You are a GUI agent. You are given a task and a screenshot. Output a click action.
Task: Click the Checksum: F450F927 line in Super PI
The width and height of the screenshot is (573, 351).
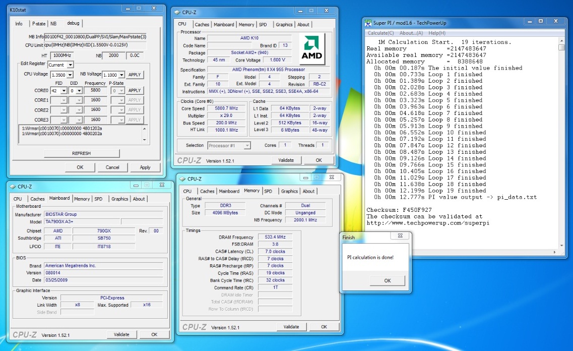(399, 210)
